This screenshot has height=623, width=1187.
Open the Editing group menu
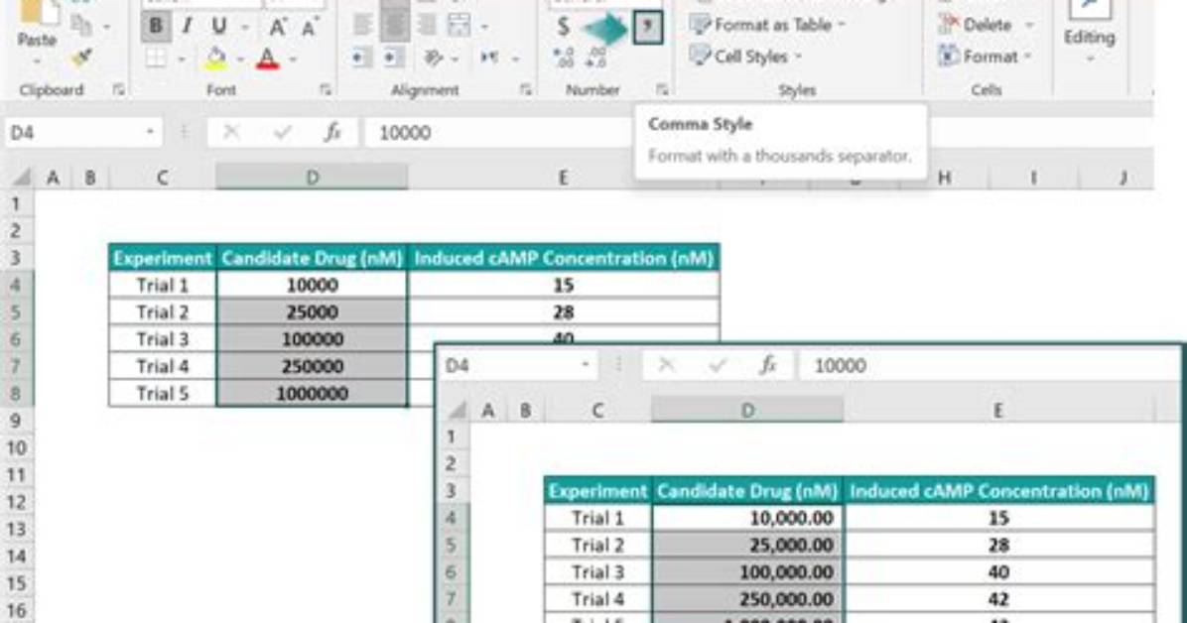coord(1090,31)
